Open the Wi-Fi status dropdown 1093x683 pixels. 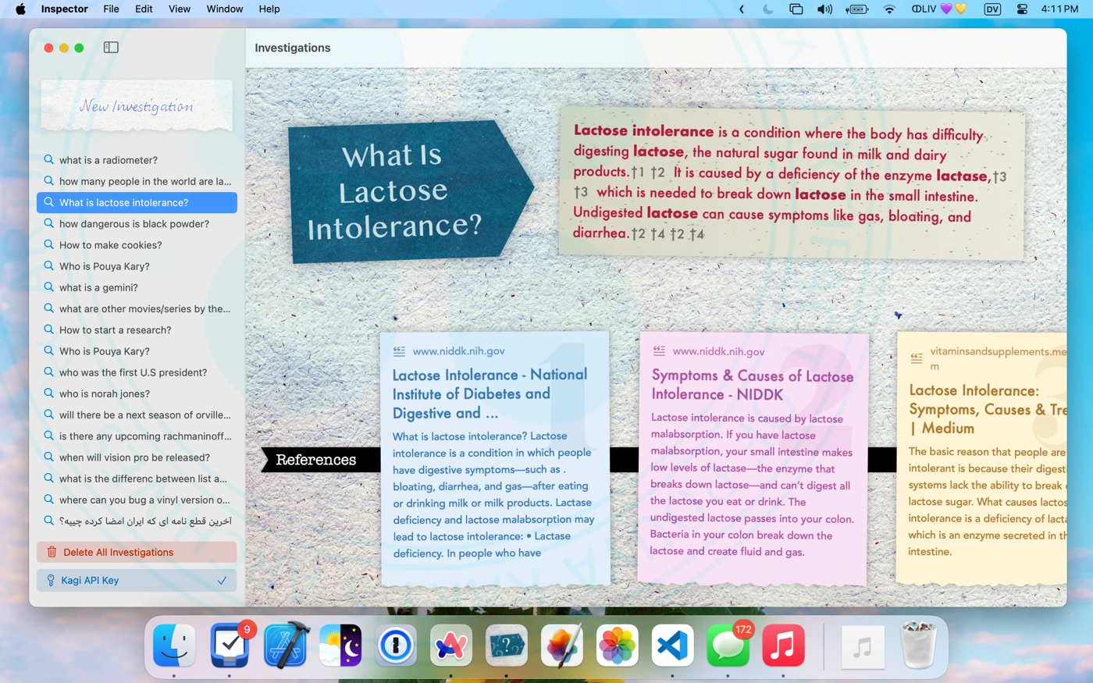point(889,9)
